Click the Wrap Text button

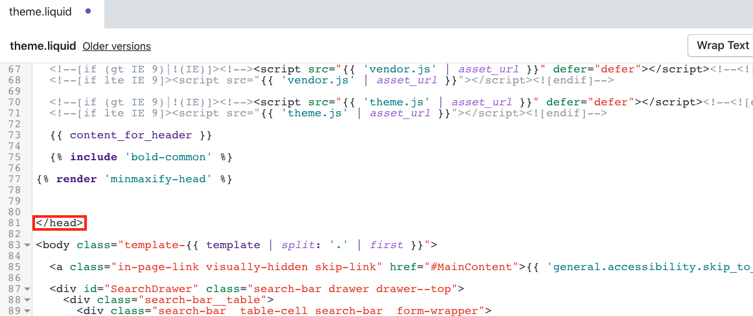pos(721,45)
